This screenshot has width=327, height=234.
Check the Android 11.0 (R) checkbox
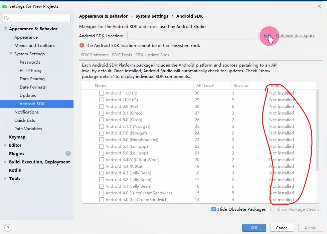coord(101,93)
